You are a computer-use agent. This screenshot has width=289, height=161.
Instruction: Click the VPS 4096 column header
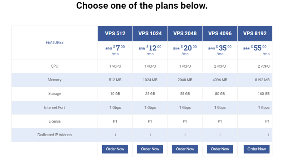(220, 33)
